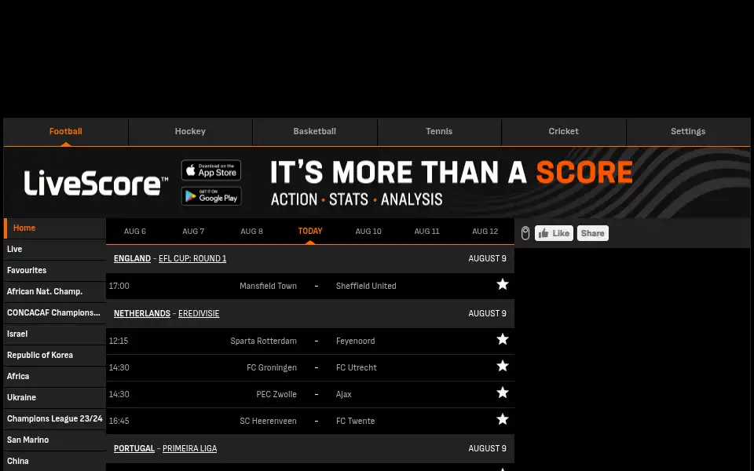The width and height of the screenshot is (754, 471).
Task: Click the 17:00 kickoff time
Action: click(x=119, y=286)
